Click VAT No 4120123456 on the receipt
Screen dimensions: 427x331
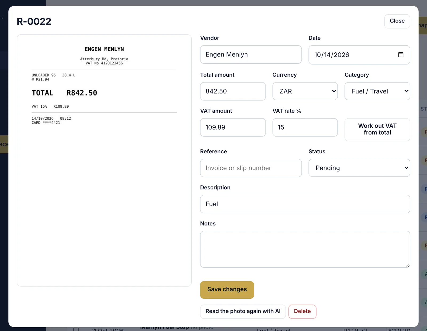point(104,63)
